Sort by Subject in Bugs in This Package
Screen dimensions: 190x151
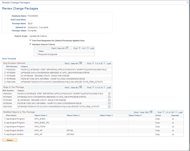pyautogui.click(x=21, y=91)
